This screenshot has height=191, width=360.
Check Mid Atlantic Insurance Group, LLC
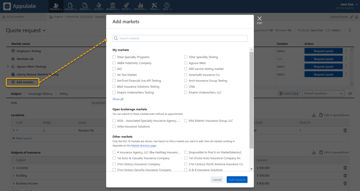(x=186, y=120)
